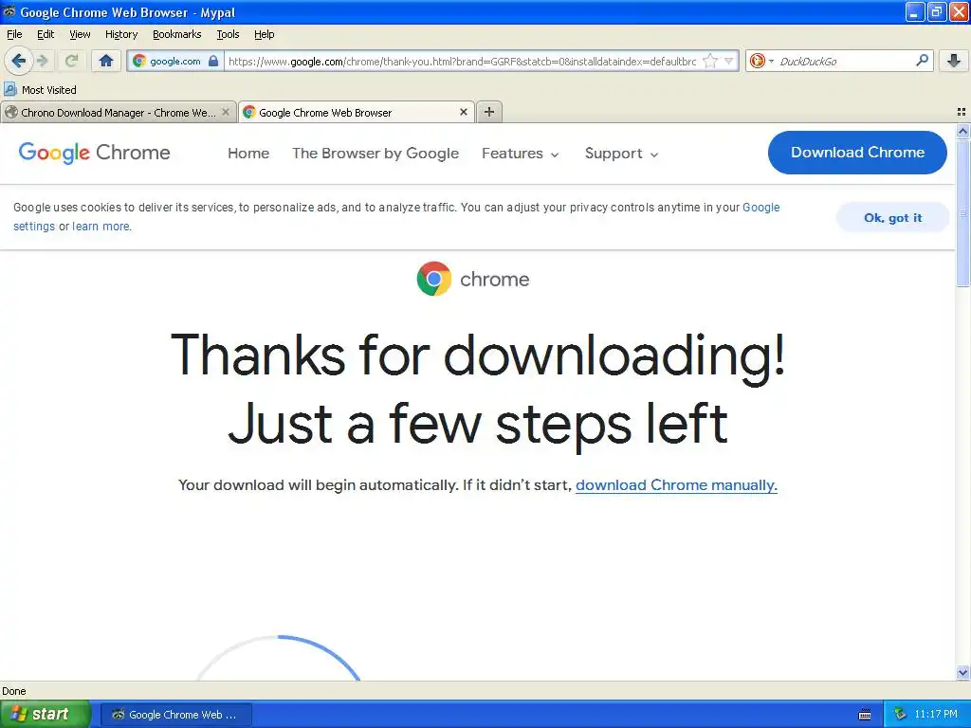971x728 pixels.
Task: Click download Chrome manually link
Action: pyautogui.click(x=676, y=484)
